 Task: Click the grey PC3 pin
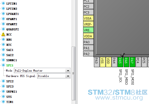point(88,12)
